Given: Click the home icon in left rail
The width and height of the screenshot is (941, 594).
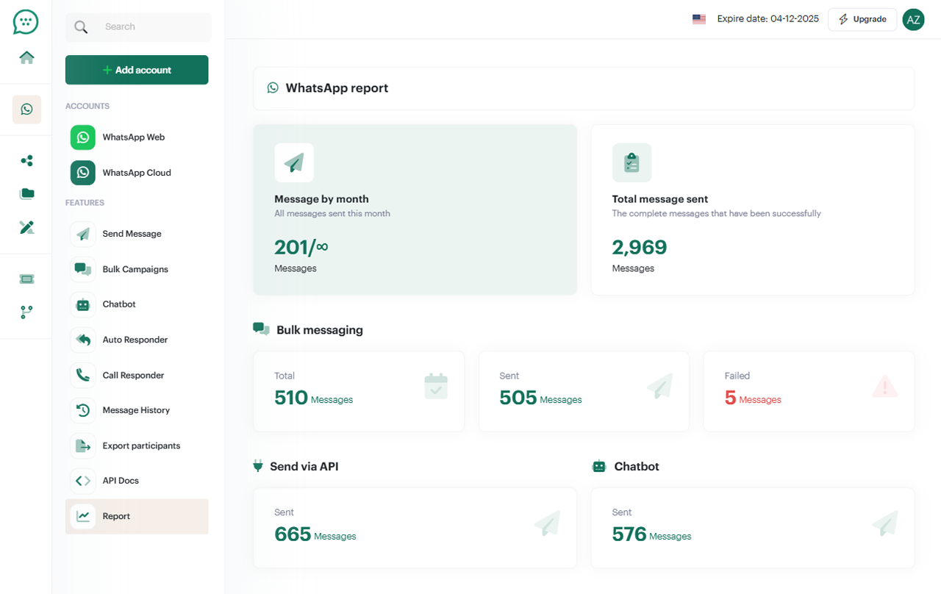Looking at the screenshot, I should (x=26, y=57).
